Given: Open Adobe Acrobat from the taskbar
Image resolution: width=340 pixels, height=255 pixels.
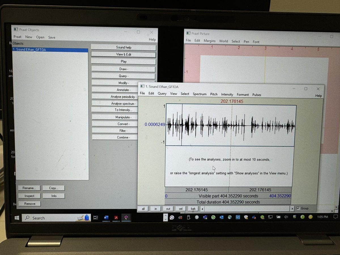Looking at the screenshot, I should coord(116,218).
